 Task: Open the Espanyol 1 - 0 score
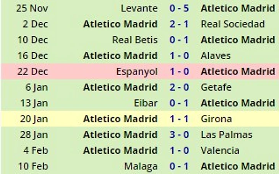(x=179, y=72)
